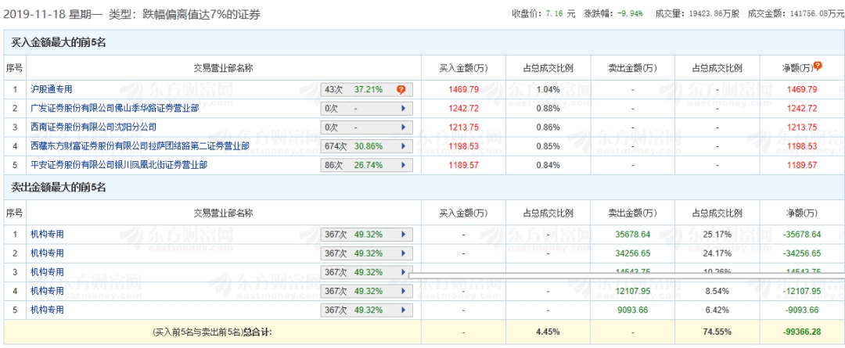Click the red question icon in 沪股通专用 row
The width and height of the screenshot is (845, 348).
(401, 90)
